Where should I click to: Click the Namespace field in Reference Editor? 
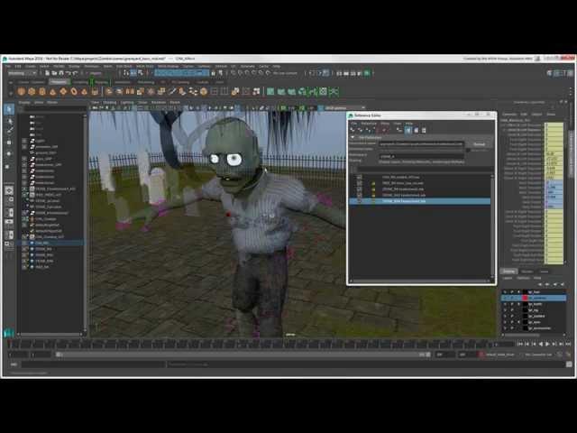[x=421, y=156]
